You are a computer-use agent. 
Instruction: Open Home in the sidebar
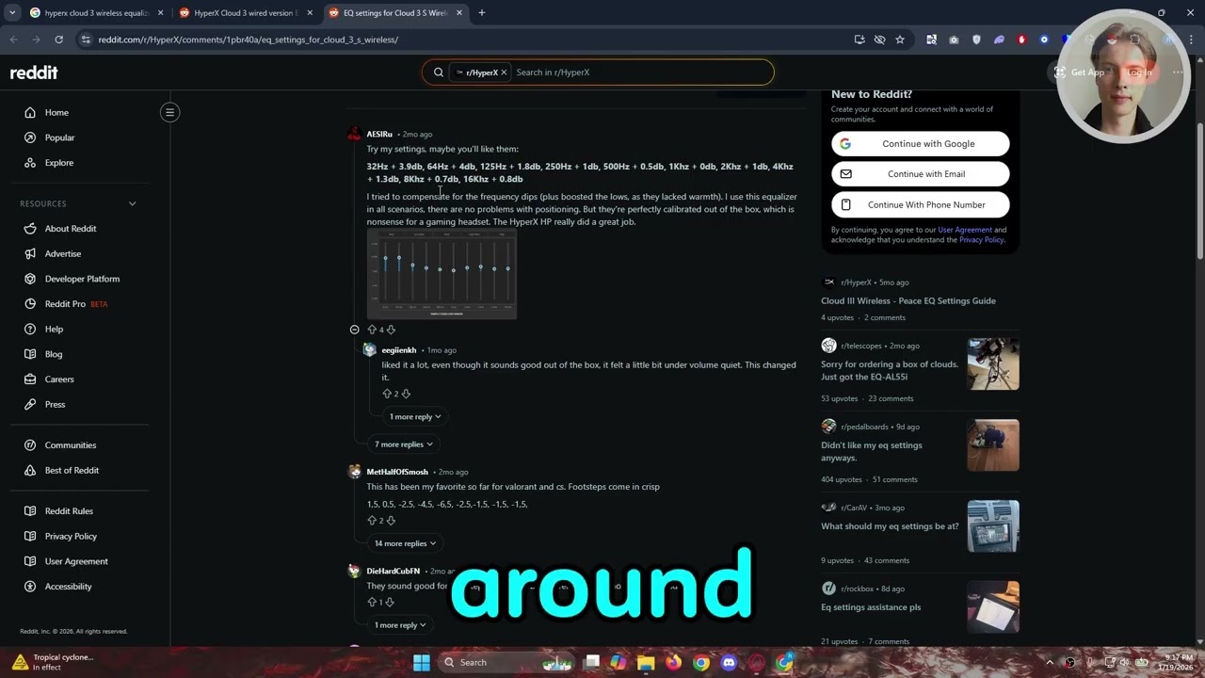coord(56,112)
